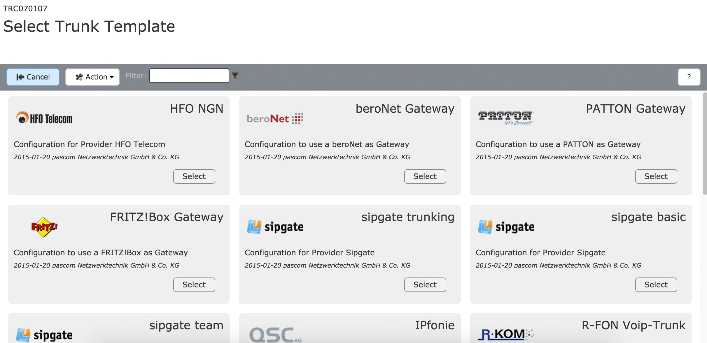Viewport: 707px width, 343px height.
Task: Select the sipgate basic template
Action: [x=656, y=285]
